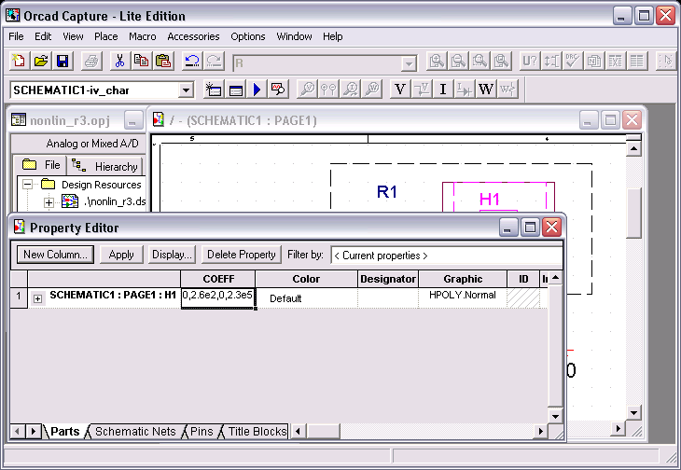Toggle bias current display I button

pos(443,90)
